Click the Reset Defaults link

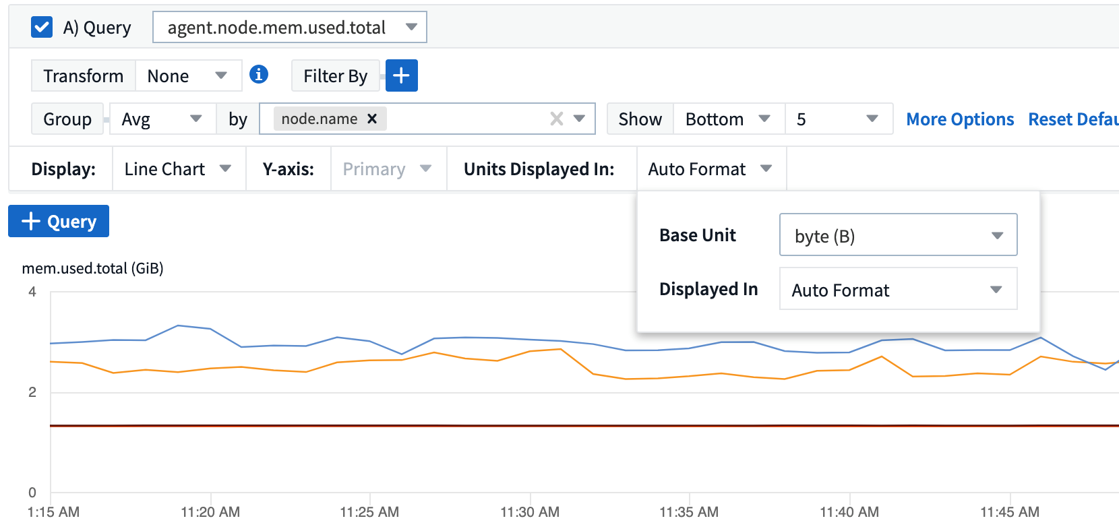point(1072,119)
